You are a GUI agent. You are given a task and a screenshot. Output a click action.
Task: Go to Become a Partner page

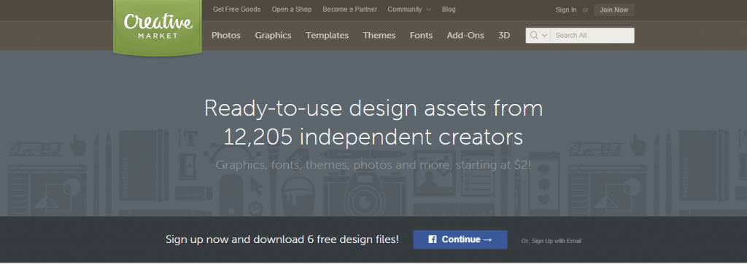[x=349, y=9]
